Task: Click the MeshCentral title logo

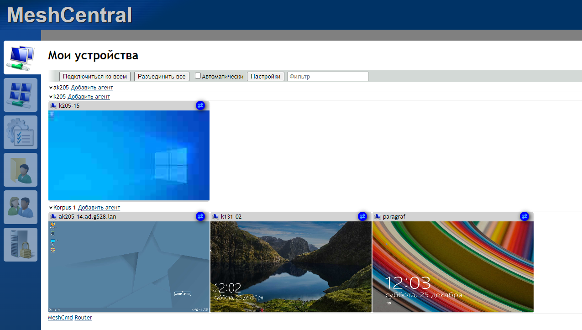Action: 69,15
